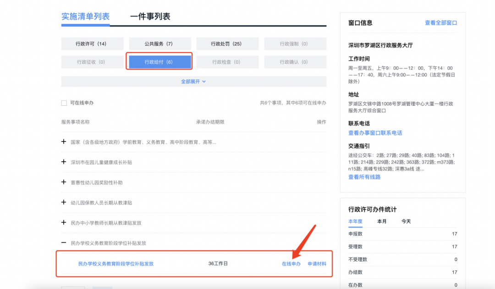
Task: Open the 申请材料 link
Action: click(x=317, y=264)
